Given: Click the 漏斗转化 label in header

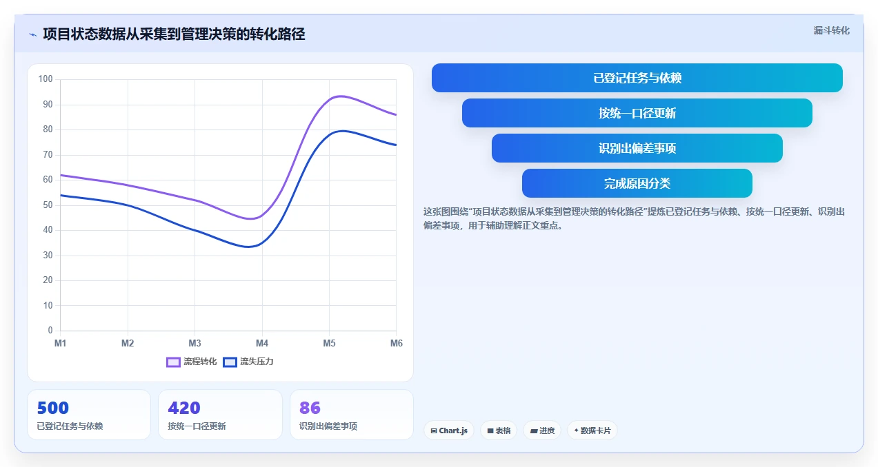Looking at the screenshot, I should tap(831, 31).
